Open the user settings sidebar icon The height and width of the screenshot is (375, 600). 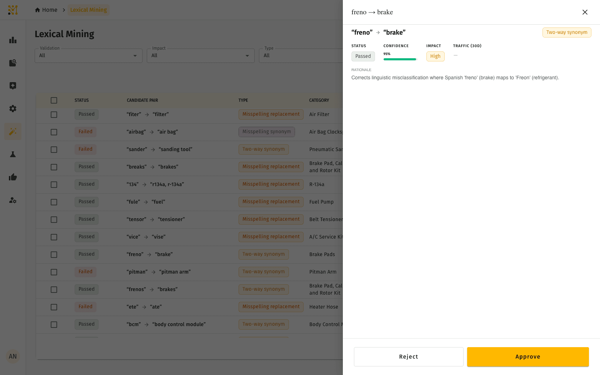[x=13, y=200]
